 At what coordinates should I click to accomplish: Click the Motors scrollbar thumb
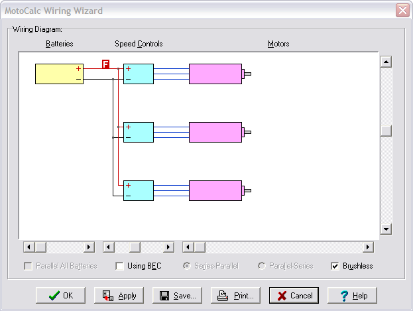pyautogui.click(x=200, y=247)
